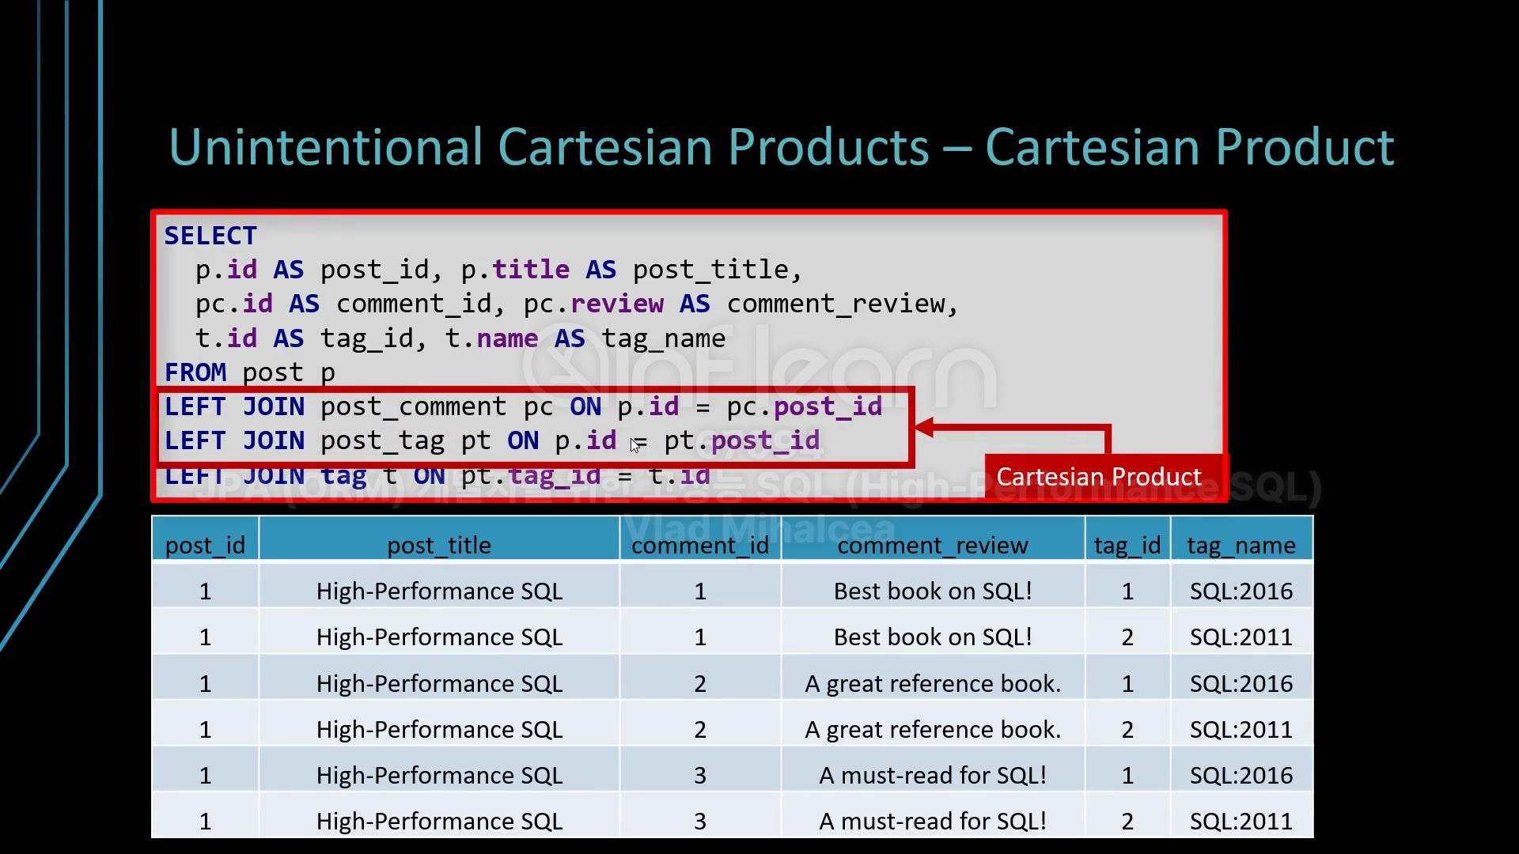
Task: Click the post_id column header
Action: pyautogui.click(x=205, y=545)
